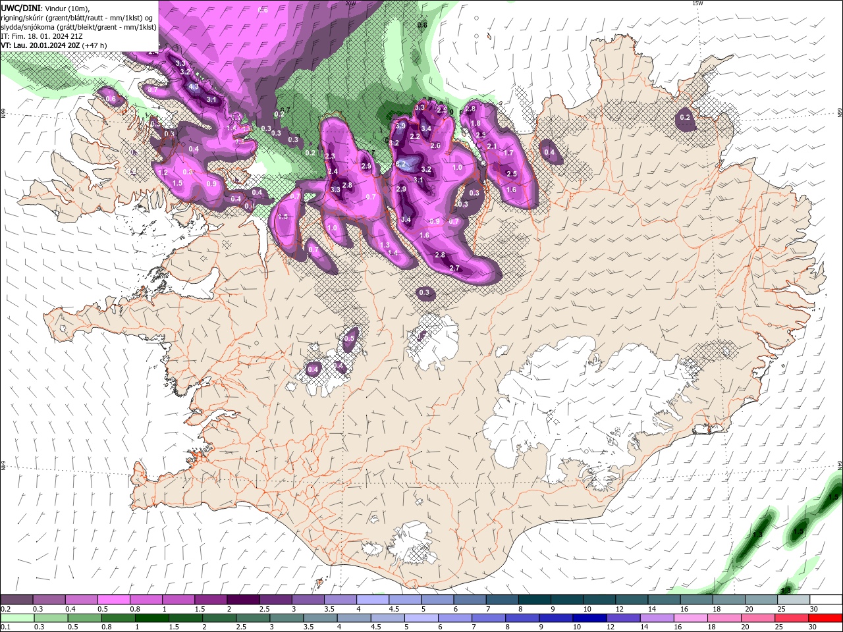The image size is (843, 632).
Task: Click the 2.7 snowfall value on the map
Action: [454, 268]
